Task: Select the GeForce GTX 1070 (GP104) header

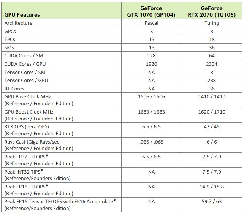Action: coord(152,11)
